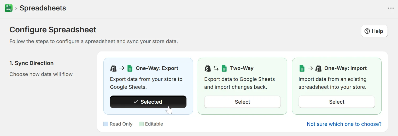Click the Editable legend label
This screenshot has height=136, width=398.
pyautogui.click(x=154, y=124)
